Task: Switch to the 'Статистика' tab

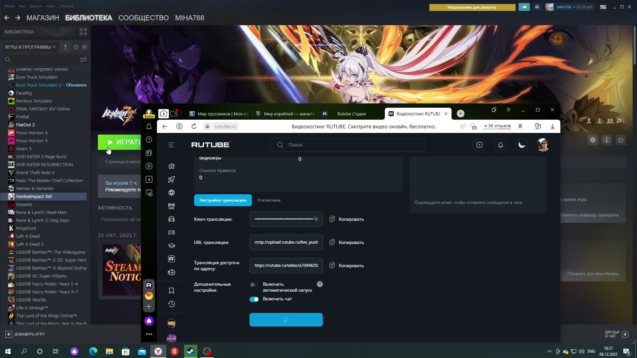Action: [x=269, y=200]
